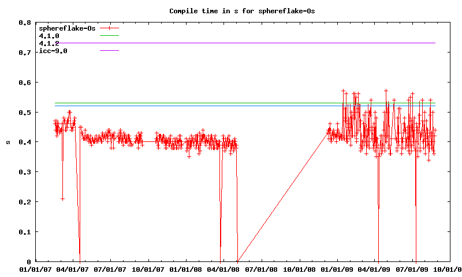Click the 01/01/08 x-axis date label
The image size is (462, 277).
[x=187, y=269]
